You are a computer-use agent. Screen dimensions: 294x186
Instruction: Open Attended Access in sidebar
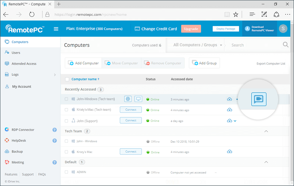coord(24,64)
